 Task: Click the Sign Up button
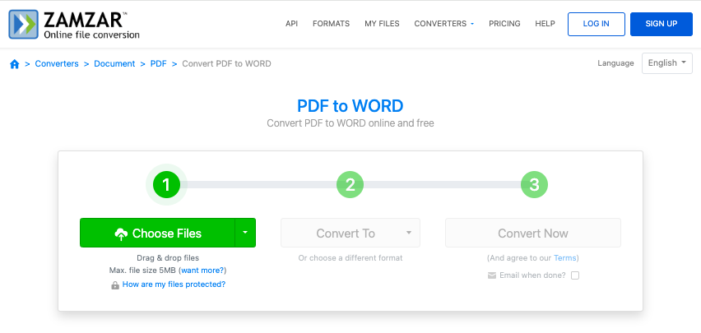(662, 24)
